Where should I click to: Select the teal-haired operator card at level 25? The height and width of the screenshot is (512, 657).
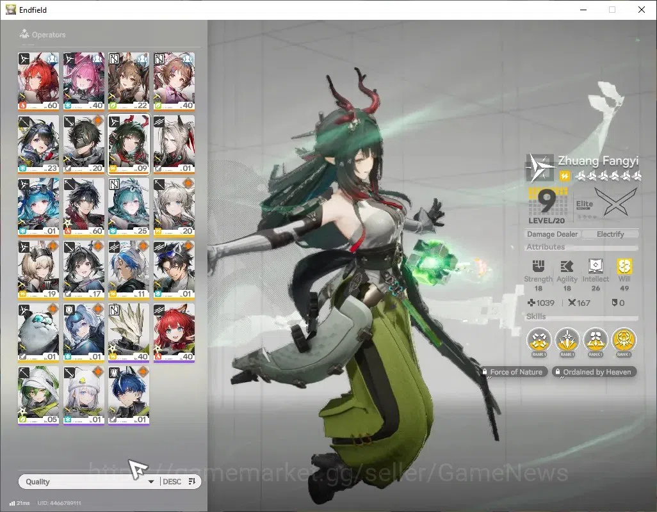pos(129,207)
